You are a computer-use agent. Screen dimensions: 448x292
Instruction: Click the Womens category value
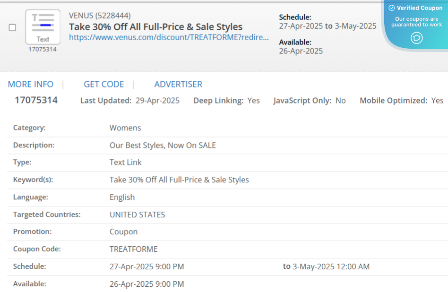pyautogui.click(x=125, y=128)
